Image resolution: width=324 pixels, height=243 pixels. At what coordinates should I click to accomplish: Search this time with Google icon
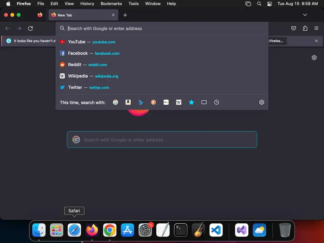(115, 102)
